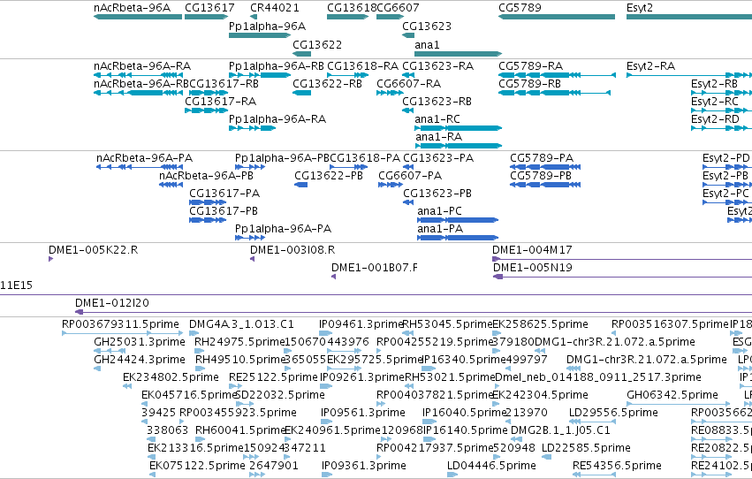752x479 pixels.
Task: Select the CG13617-PA protein feature
Action: (208, 202)
